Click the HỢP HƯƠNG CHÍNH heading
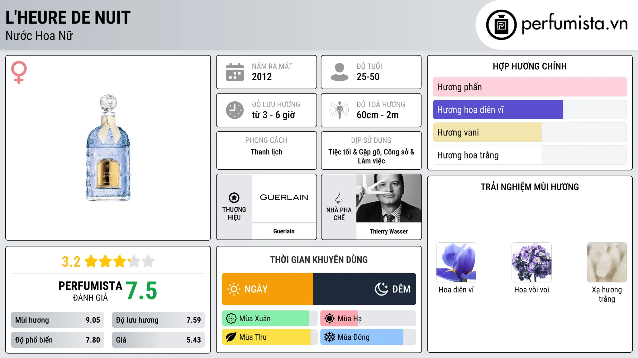The width and height of the screenshot is (638, 358). click(x=530, y=66)
